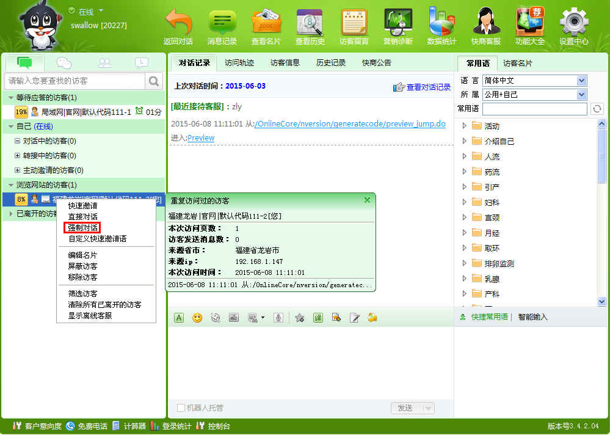Click the 查看对话记录 link
Image resolution: width=610 pixels, height=435 pixels.
pyautogui.click(x=428, y=87)
